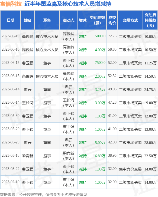Select the 6.80万 change amount cell
158x197 pixels.
coord(100,156)
